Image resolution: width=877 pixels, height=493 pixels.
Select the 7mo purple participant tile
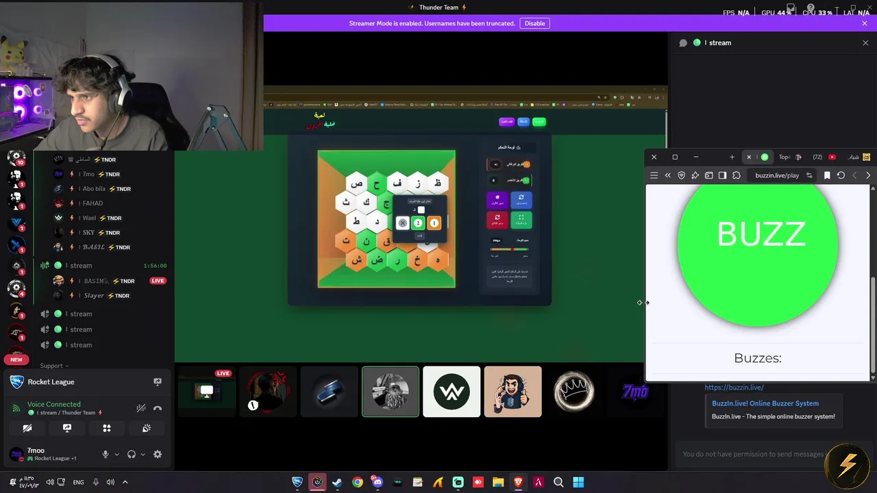pos(635,392)
